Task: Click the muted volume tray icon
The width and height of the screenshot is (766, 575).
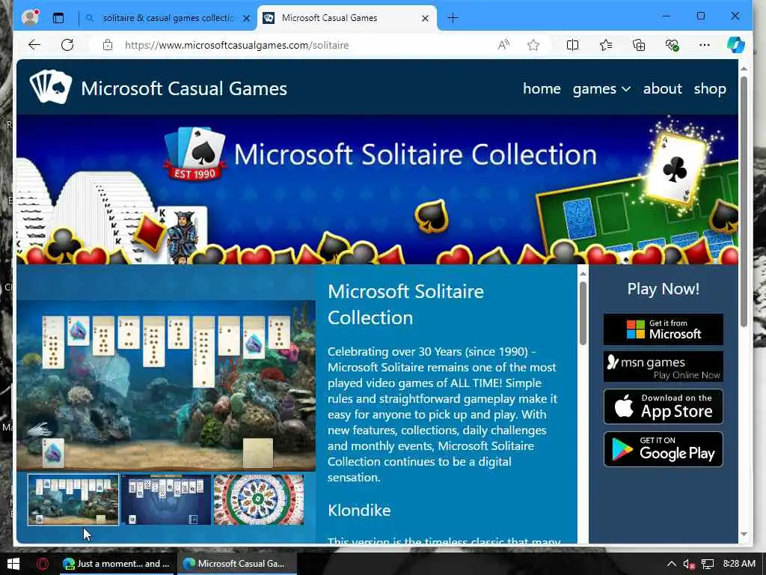Action: click(x=689, y=564)
